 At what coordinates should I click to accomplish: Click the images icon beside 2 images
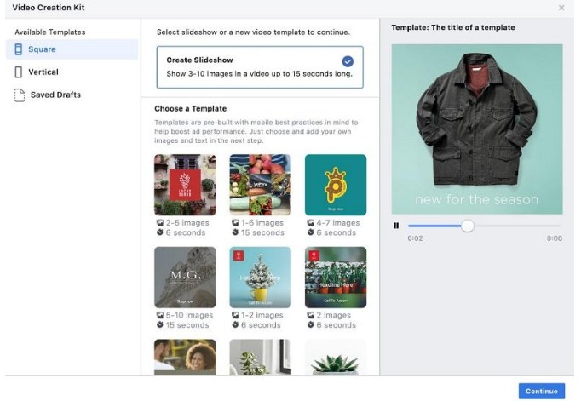(310, 315)
